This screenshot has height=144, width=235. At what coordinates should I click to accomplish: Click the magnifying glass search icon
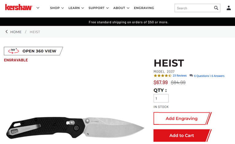click(216, 8)
